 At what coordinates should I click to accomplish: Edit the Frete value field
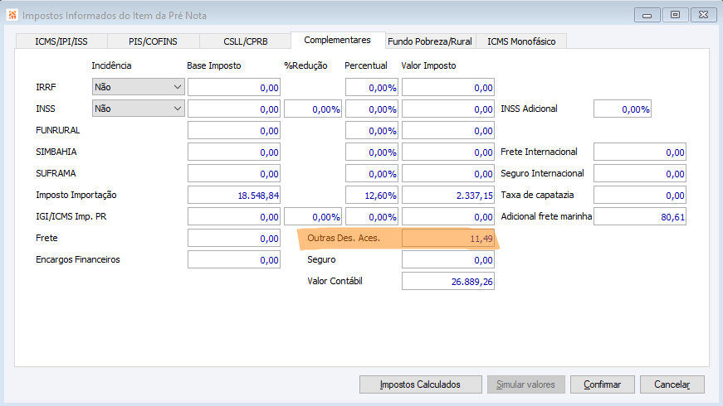[234, 239]
